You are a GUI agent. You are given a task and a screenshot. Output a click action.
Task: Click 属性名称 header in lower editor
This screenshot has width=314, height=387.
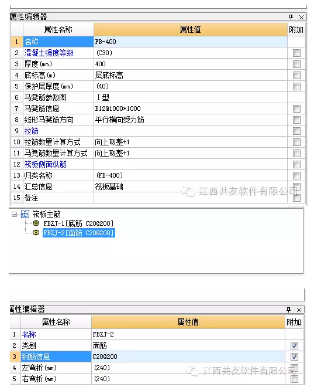(x=56, y=322)
